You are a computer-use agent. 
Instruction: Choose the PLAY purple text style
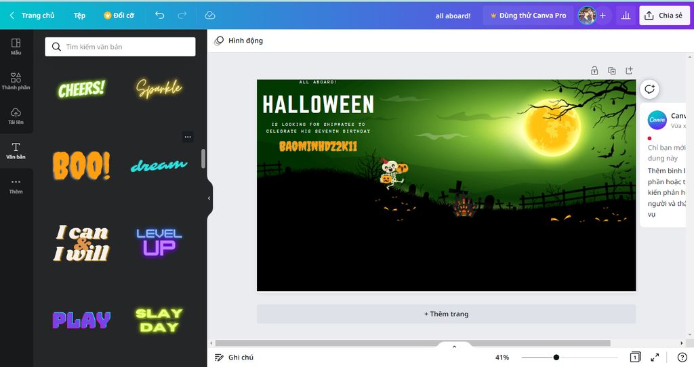point(81,320)
